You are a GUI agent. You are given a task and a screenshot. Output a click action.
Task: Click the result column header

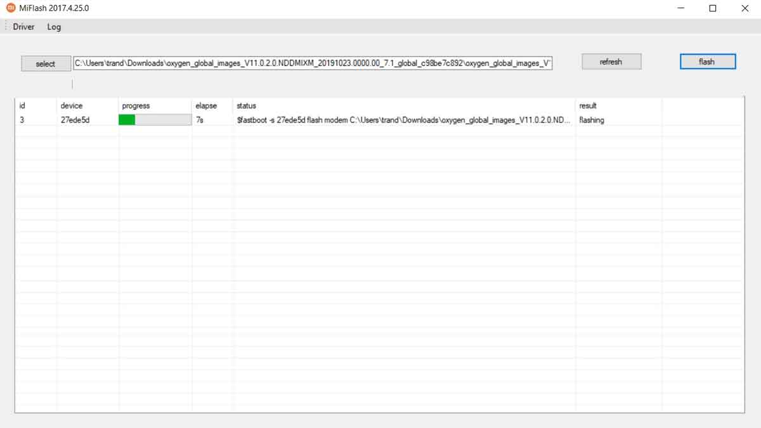pos(588,106)
